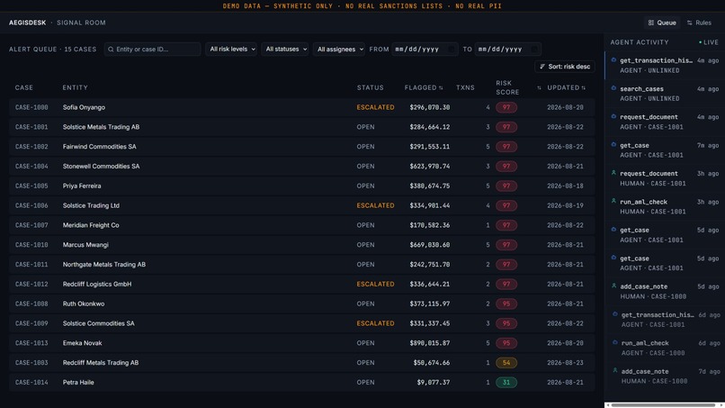Click the sort icon beside Risk Score header
Viewport: 725px width, 408px height.
539,87
